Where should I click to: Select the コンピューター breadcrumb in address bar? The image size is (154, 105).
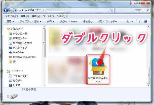coord(33,10)
